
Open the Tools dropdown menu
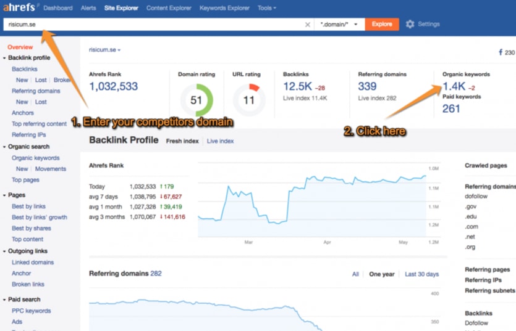tap(267, 8)
